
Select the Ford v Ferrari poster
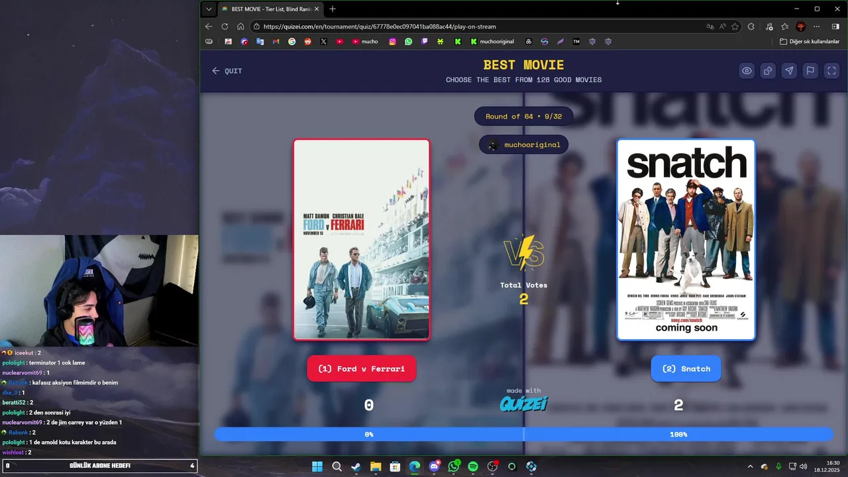362,240
